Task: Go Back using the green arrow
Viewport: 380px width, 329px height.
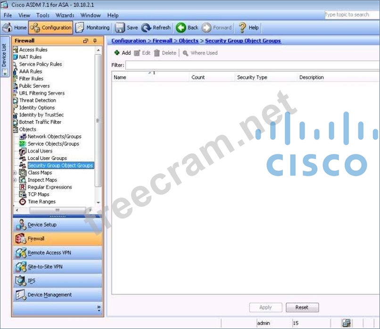Action: pos(181,28)
